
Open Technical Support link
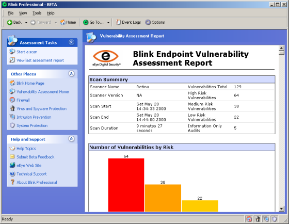[x=31, y=174]
